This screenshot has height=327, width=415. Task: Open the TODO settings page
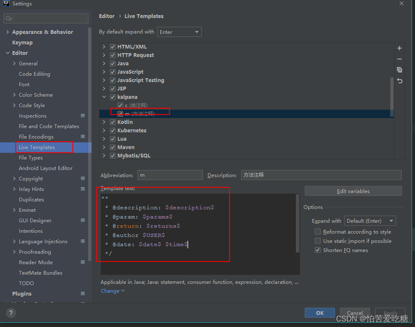coord(26,283)
